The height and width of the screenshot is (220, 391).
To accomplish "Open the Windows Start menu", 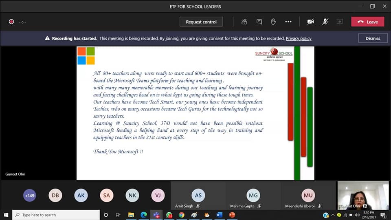I will (x=6, y=215).
